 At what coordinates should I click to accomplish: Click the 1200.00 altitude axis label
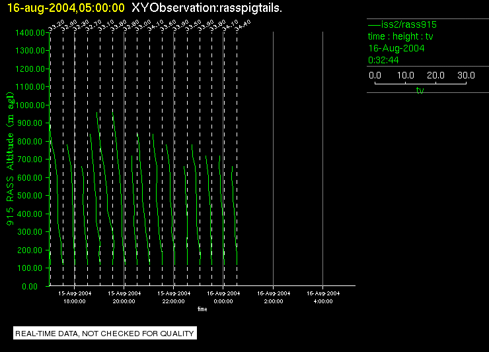pos(30,69)
